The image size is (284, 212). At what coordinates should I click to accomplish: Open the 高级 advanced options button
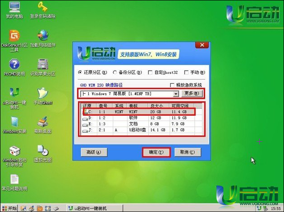(x=93, y=152)
